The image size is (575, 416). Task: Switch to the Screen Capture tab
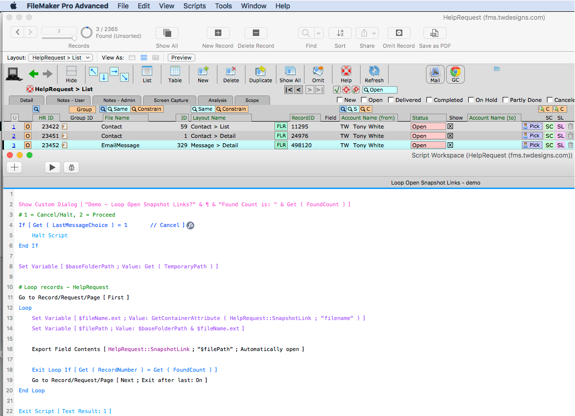click(x=171, y=100)
